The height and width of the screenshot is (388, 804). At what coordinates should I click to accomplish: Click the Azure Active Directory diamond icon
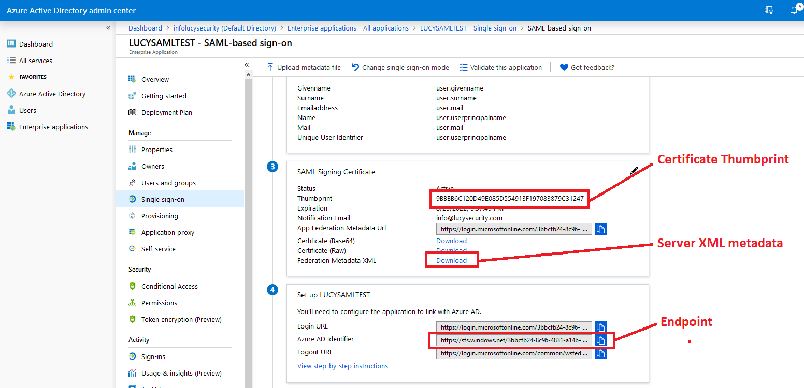(x=11, y=94)
